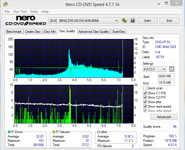Screen dimensions: 185x150
Task: Click the Speed value 4.01 X
Action: pos(172,145)
